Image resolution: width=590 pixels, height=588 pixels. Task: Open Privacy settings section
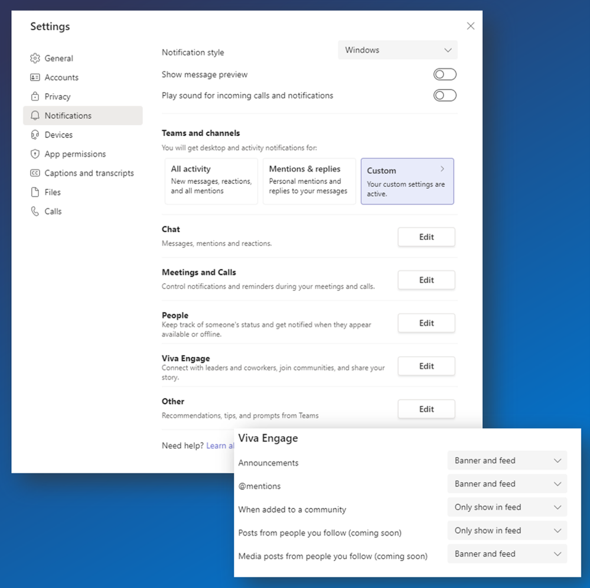[83, 96]
